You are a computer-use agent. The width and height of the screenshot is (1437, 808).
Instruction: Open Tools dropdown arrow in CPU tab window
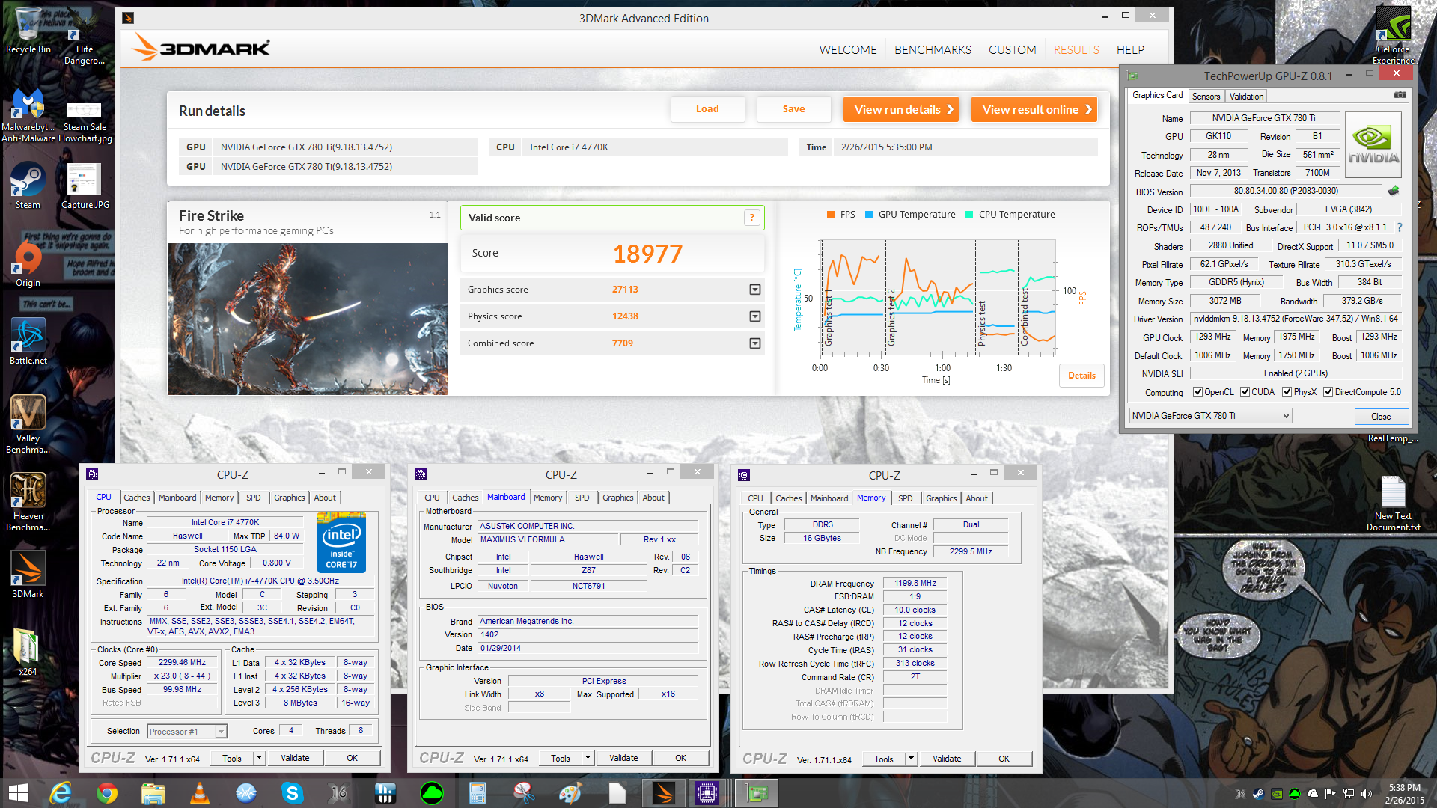[x=259, y=758]
